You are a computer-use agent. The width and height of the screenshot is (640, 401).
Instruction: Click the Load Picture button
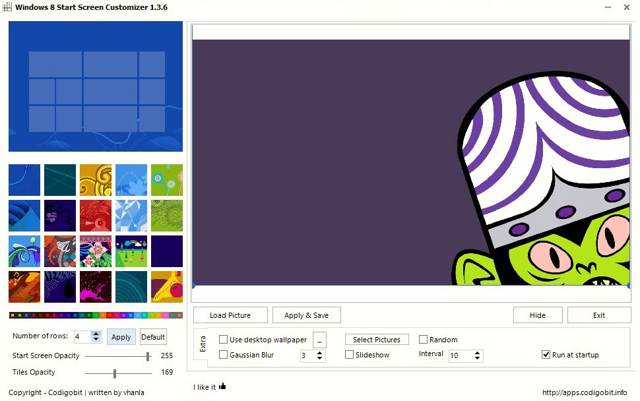tap(230, 315)
